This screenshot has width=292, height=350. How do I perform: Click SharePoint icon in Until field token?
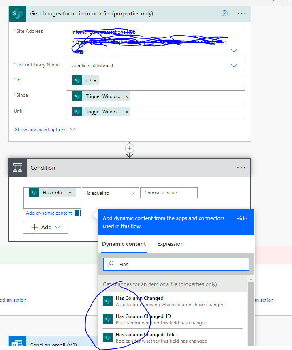(77, 112)
